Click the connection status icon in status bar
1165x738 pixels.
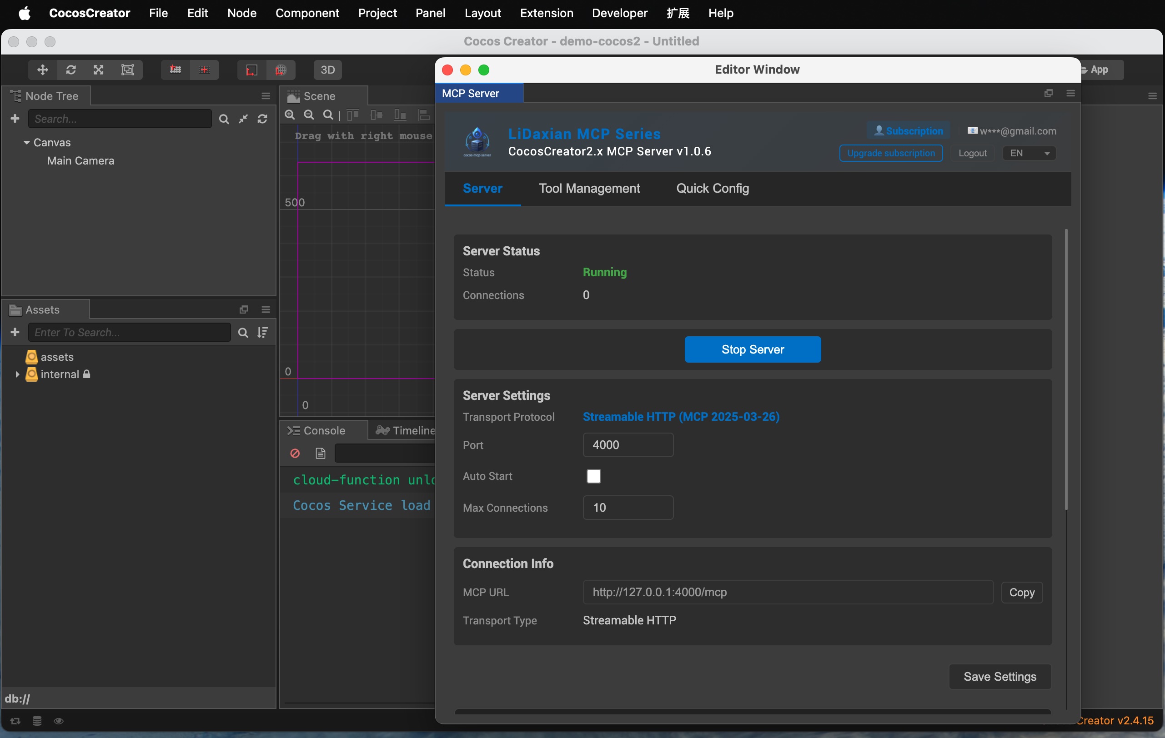point(15,721)
